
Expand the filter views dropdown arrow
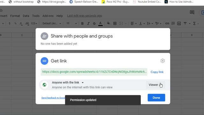190,24
